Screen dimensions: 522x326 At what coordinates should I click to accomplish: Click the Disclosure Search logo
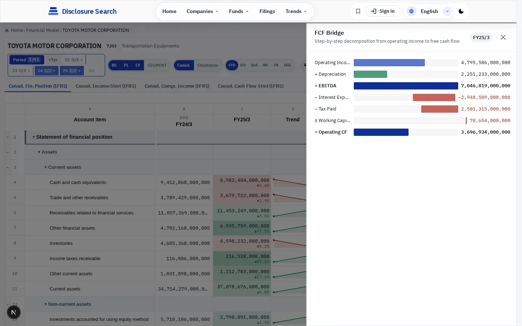click(x=83, y=11)
